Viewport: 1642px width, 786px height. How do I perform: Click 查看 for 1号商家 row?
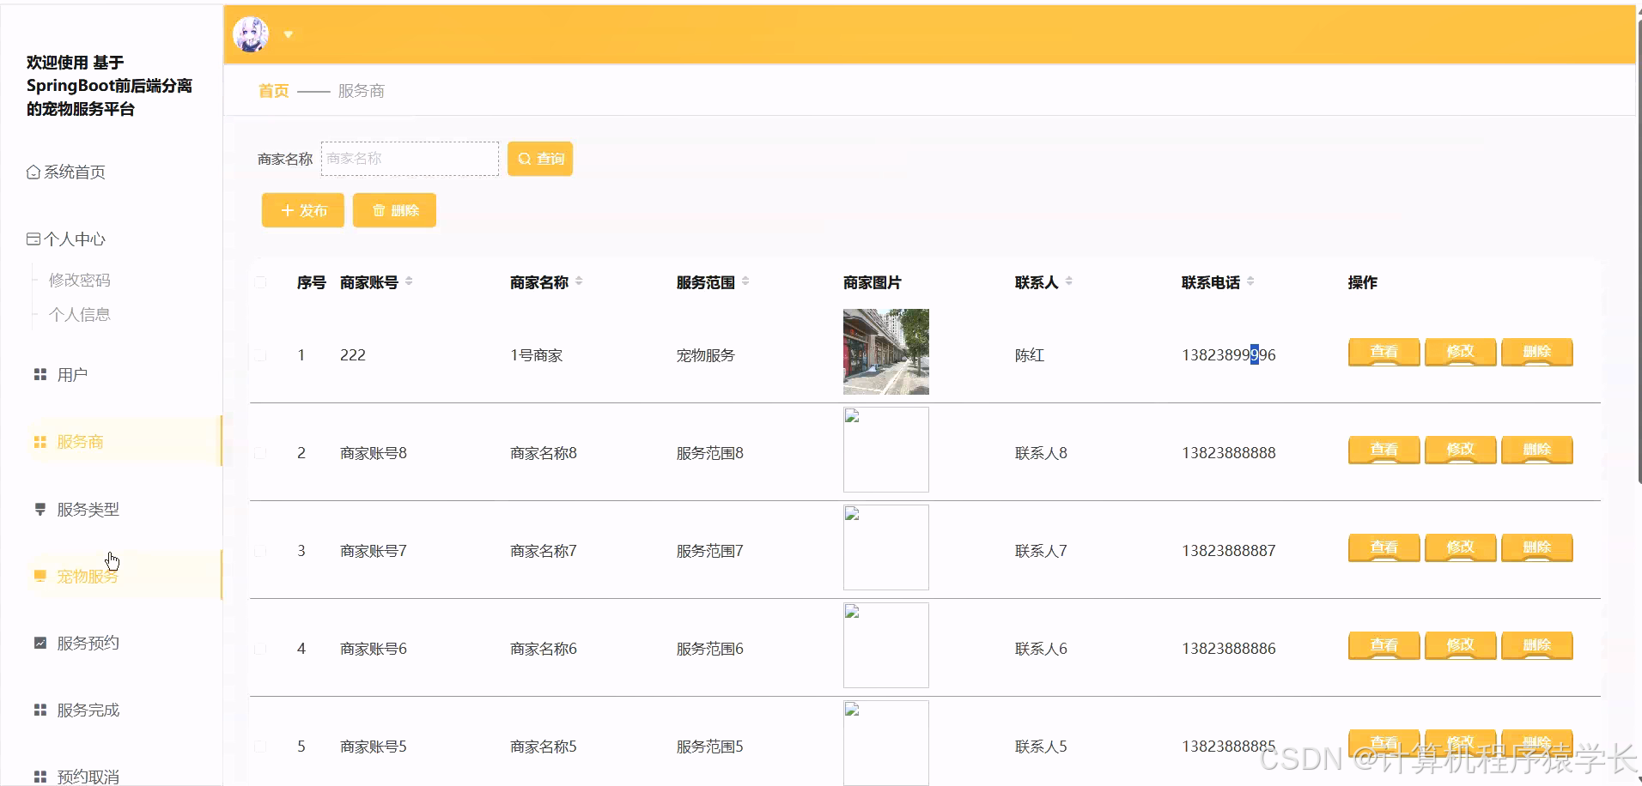[1384, 352]
